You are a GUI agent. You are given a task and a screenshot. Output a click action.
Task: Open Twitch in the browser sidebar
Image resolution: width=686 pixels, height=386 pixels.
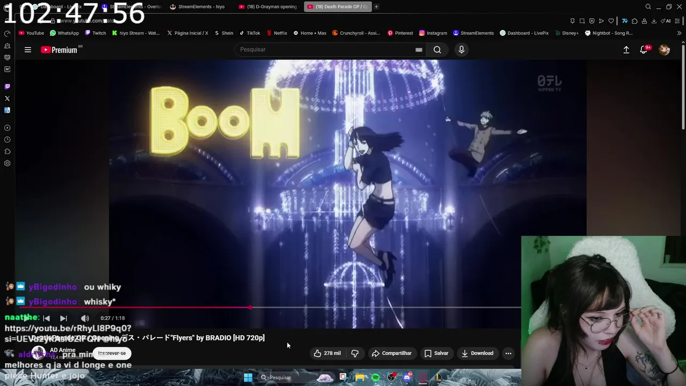click(x=7, y=86)
